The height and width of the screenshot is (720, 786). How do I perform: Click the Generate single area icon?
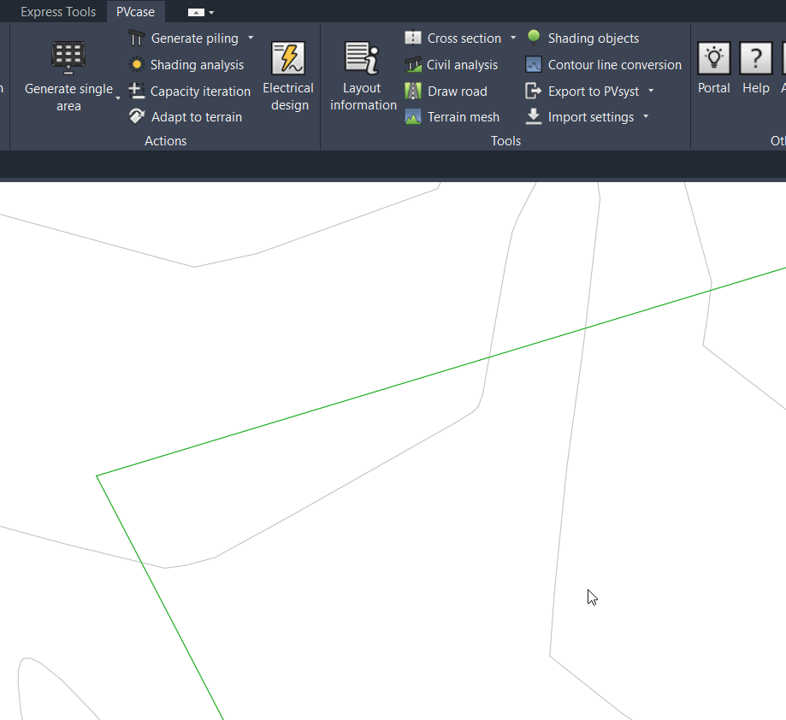coord(68,57)
